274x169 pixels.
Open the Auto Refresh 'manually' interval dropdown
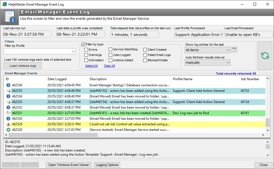click(208, 63)
